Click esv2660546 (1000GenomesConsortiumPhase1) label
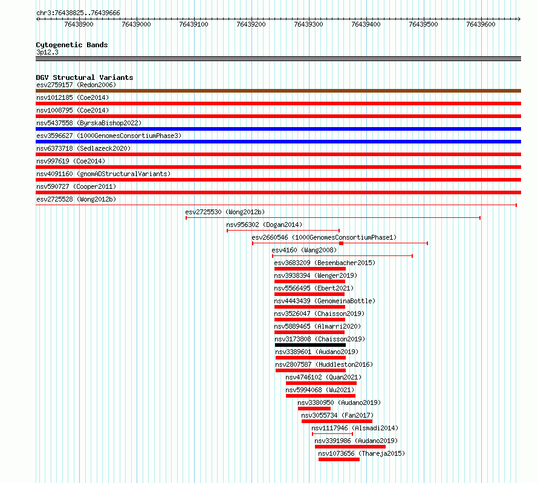Screen dimensions: 538x483 324,237
